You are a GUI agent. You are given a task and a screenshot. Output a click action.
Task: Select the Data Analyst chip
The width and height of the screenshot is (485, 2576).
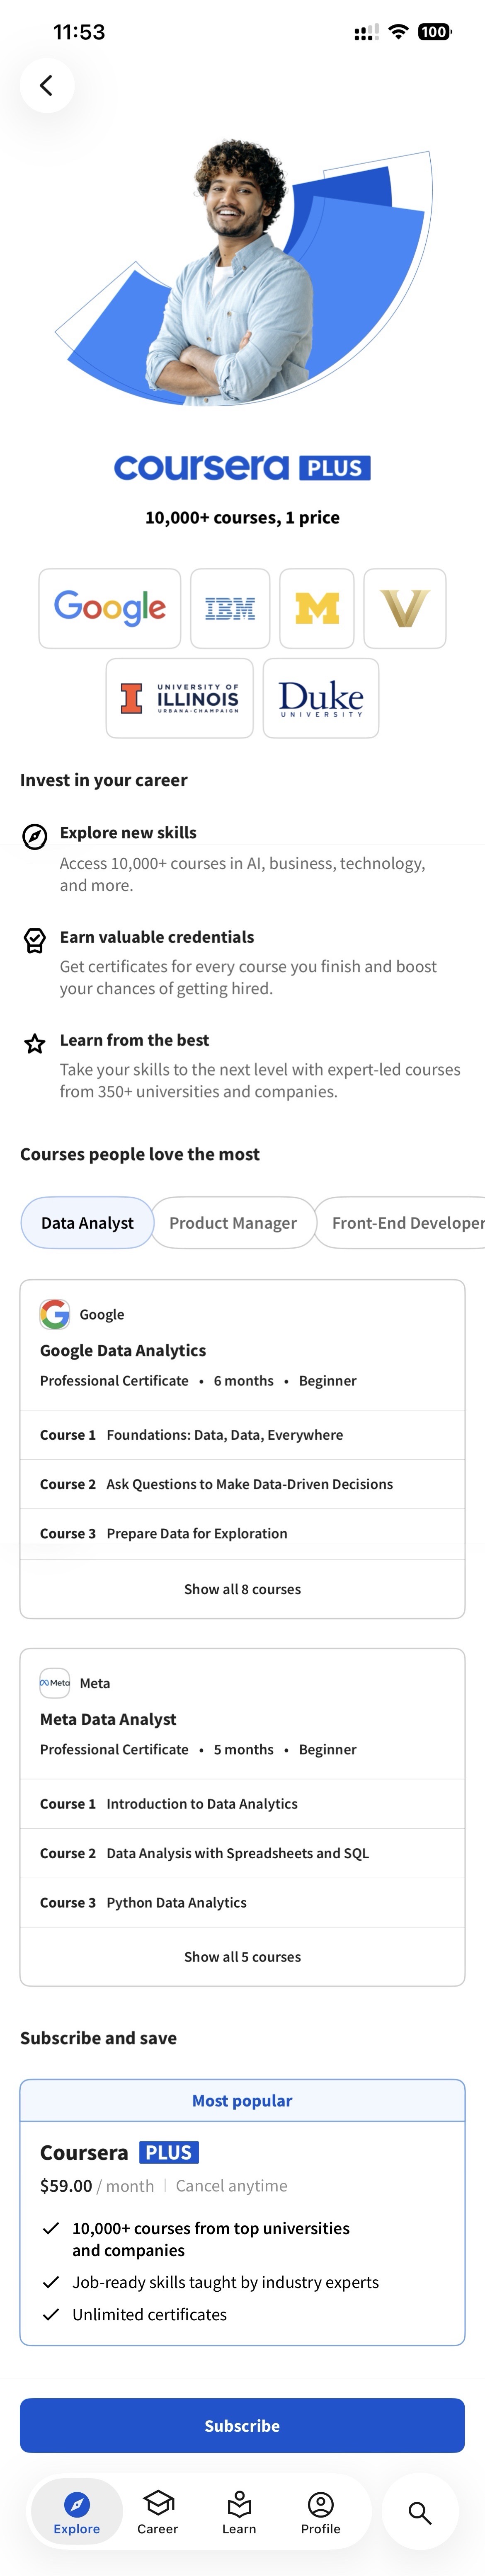(x=87, y=1222)
